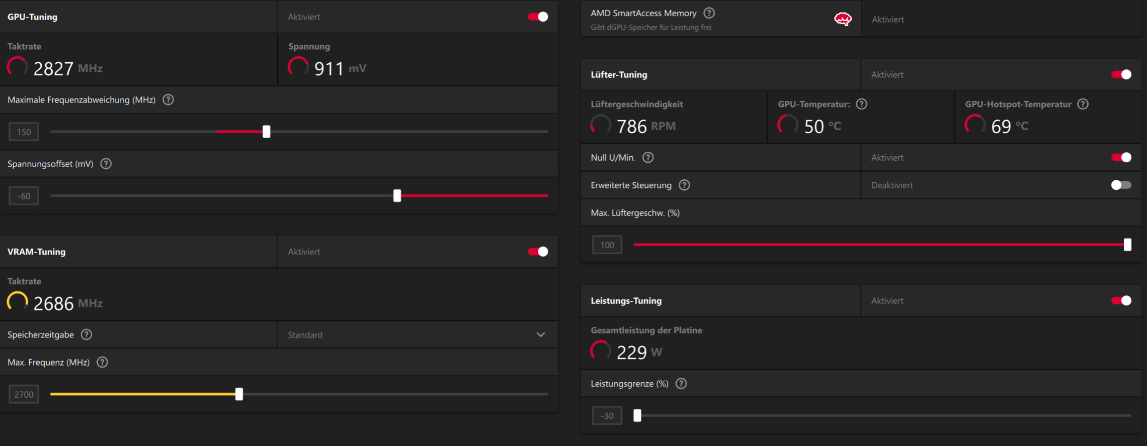Screen dimensions: 1147x446
Task: Click the Maximale Frequenzabweichung slider handle
Action: coord(267,132)
